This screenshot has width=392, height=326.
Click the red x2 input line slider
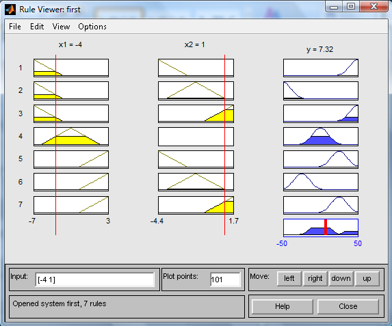click(225, 145)
